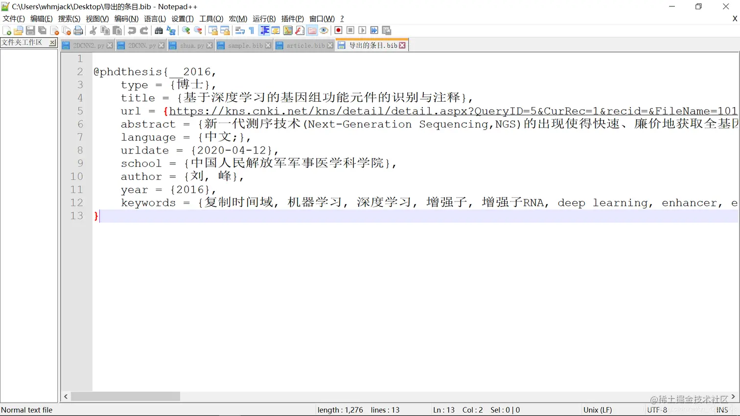
Task: Open the 语言(L) menu
Action: [x=155, y=19]
